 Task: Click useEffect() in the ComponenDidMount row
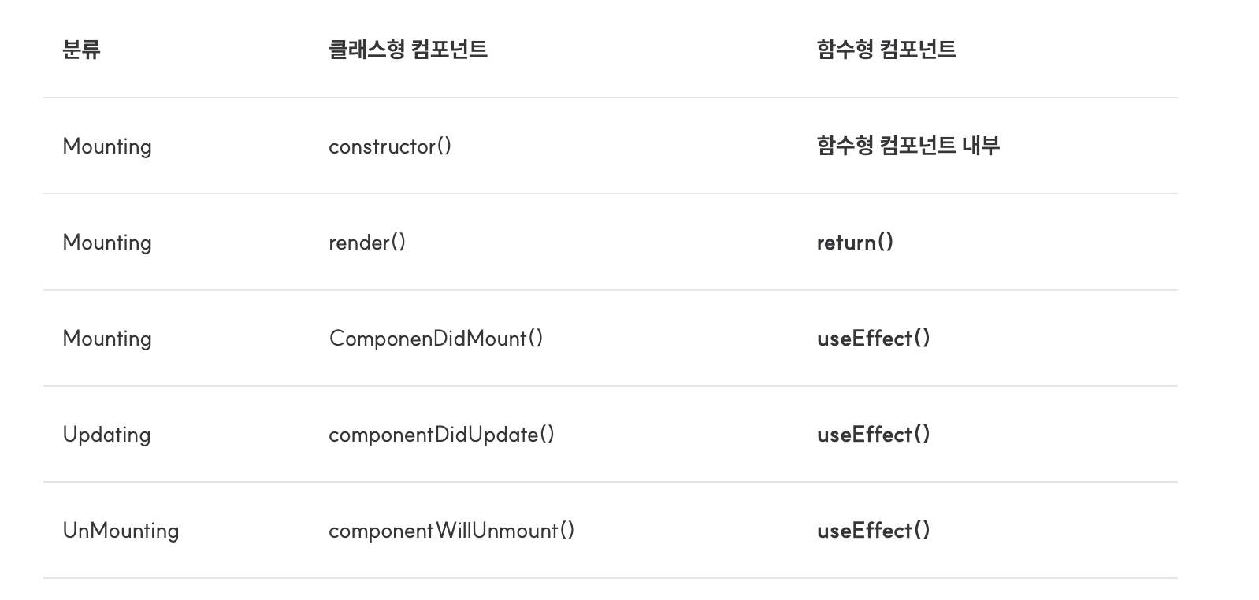(x=873, y=339)
